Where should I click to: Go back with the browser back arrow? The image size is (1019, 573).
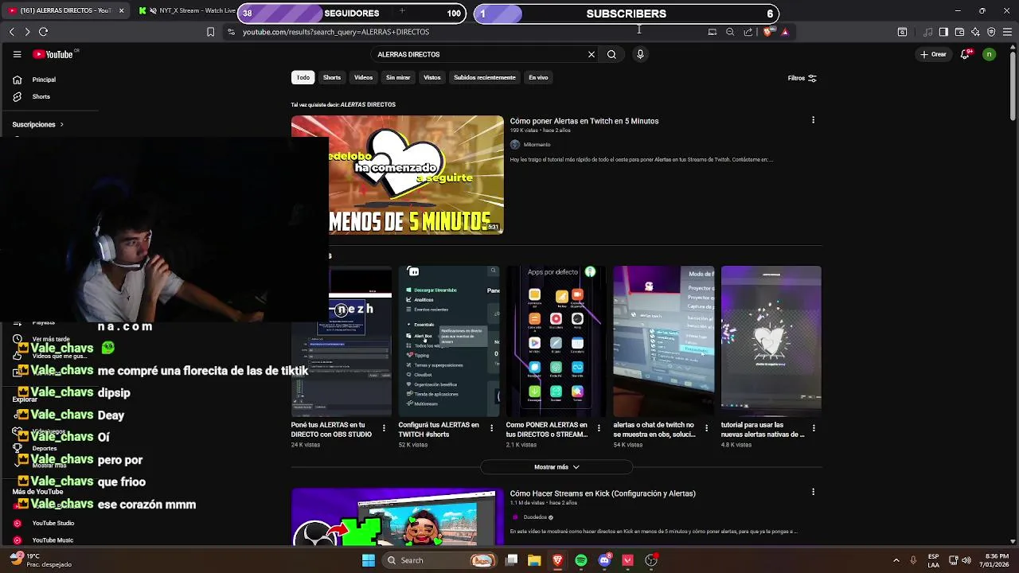tap(11, 32)
